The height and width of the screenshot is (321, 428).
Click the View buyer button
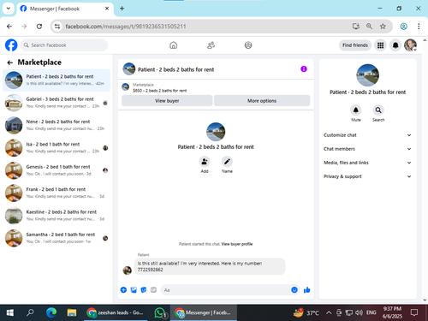[x=167, y=101]
